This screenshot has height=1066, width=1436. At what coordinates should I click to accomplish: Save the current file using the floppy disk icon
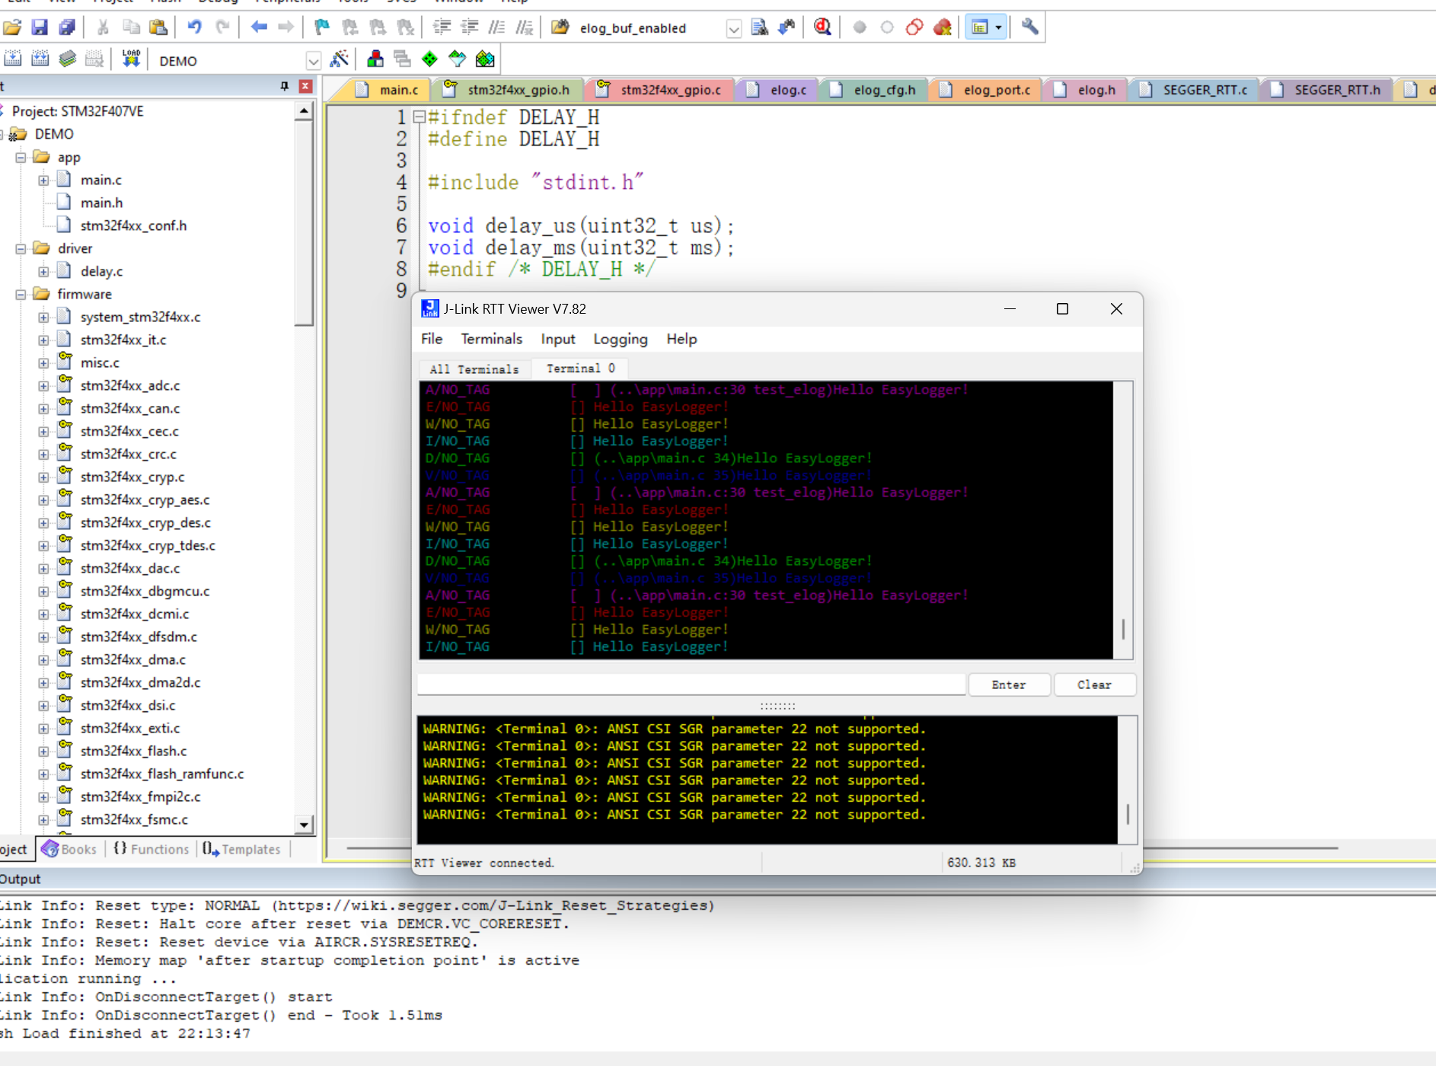coord(40,28)
